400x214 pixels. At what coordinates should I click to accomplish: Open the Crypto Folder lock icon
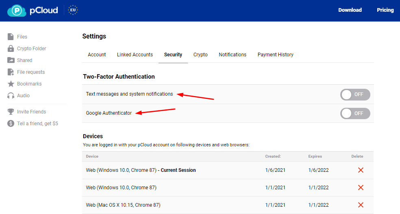(x=11, y=49)
